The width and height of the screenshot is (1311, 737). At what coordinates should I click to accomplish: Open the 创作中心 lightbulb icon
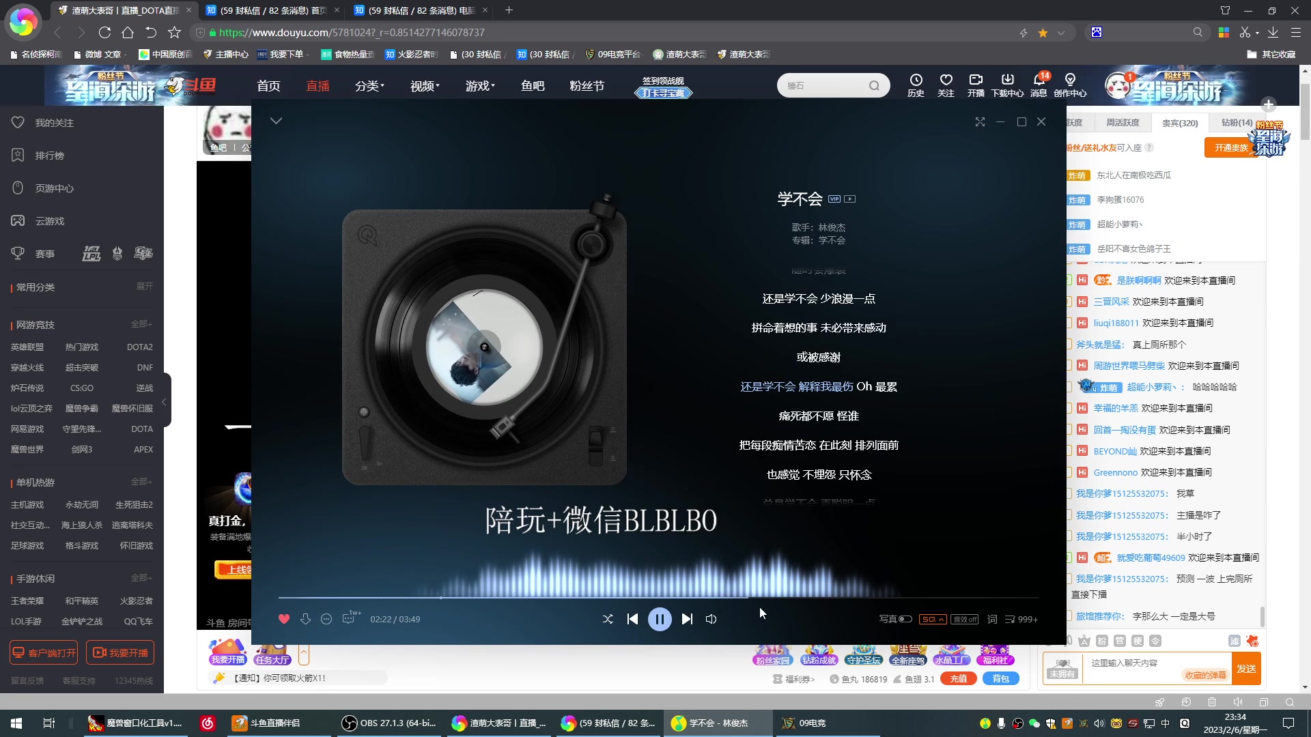click(x=1070, y=85)
